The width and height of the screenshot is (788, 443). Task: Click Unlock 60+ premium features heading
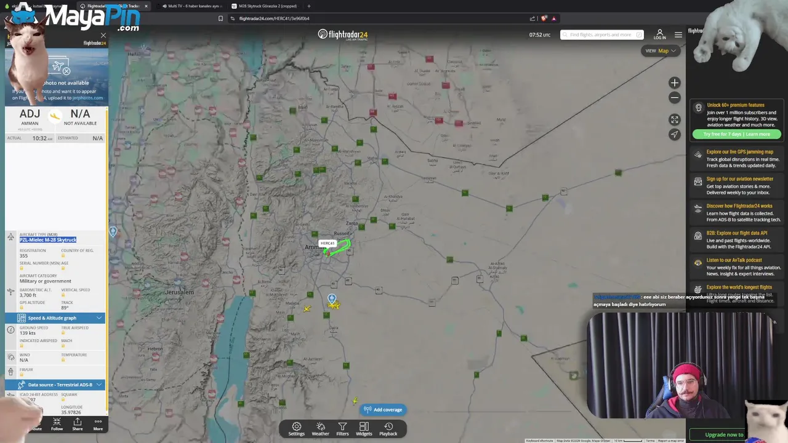click(x=735, y=105)
